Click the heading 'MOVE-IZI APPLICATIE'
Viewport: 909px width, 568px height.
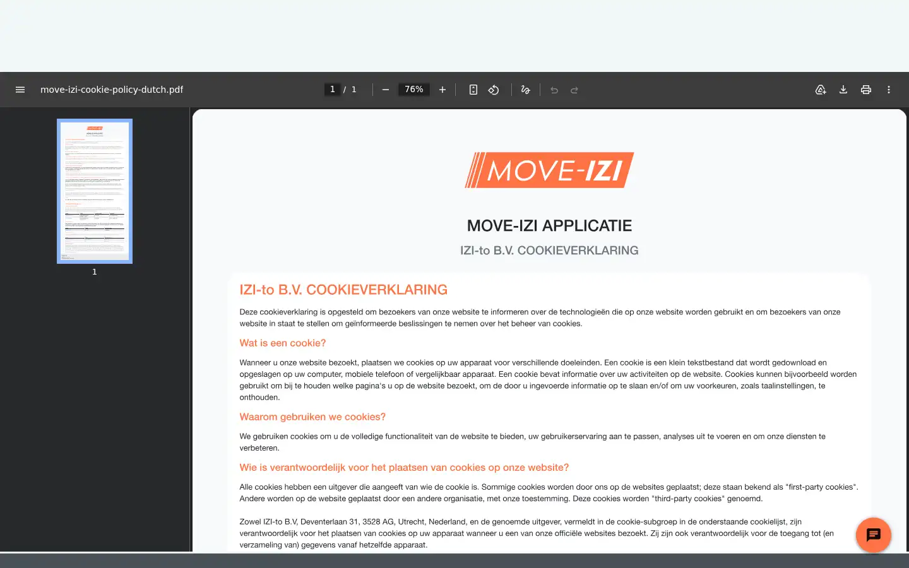(549, 226)
